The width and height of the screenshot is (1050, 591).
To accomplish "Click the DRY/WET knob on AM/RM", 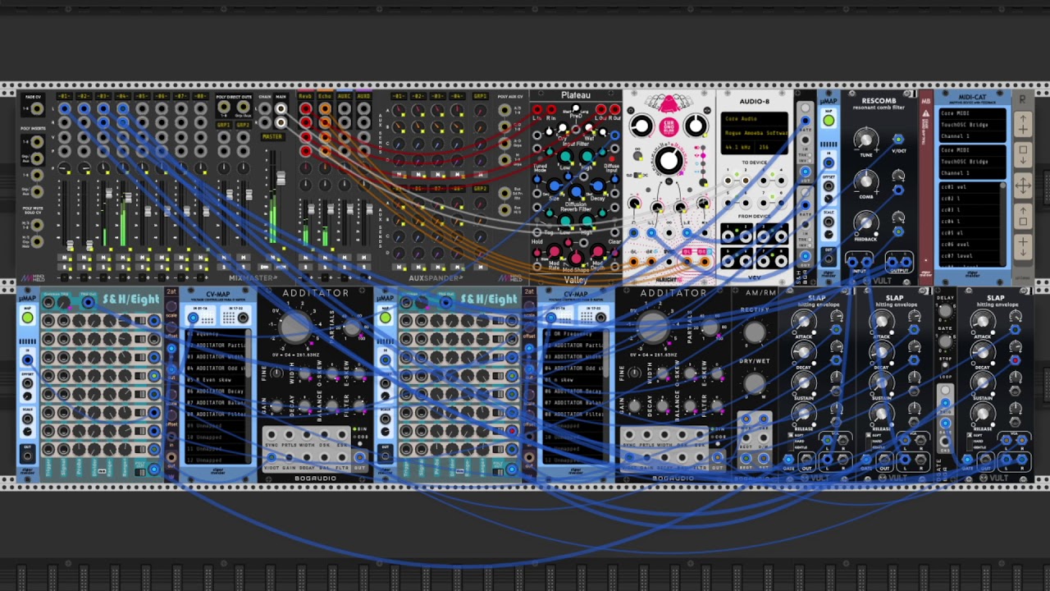I will 754,383.
